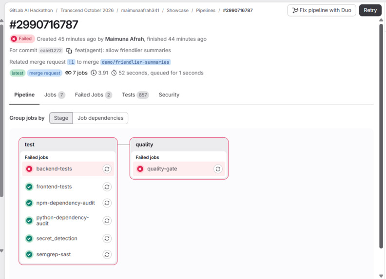Click the failed status icon of quality-gate
Screen dimensions: 386x279
pos(140,169)
